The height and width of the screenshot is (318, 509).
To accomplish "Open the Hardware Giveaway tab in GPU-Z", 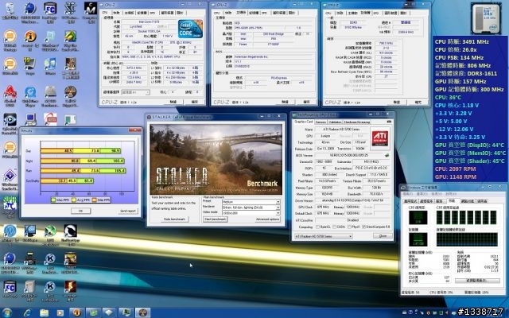I will coord(356,122).
